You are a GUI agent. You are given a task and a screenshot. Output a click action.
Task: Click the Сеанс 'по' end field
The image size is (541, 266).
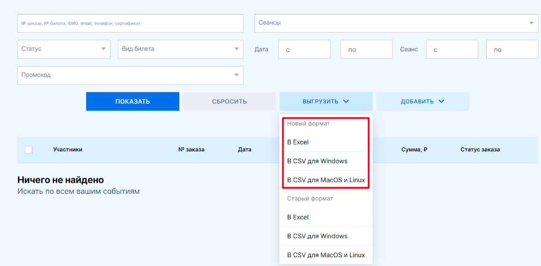tap(512, 50)
